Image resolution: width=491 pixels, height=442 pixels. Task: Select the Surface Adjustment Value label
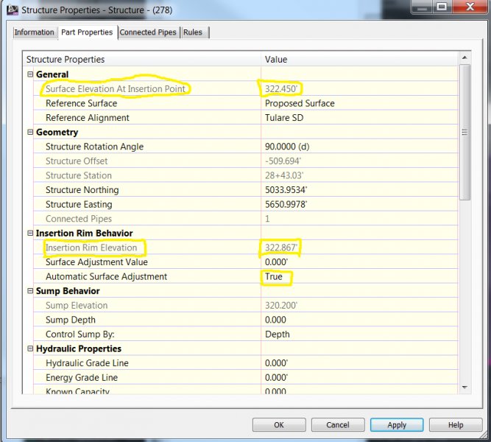[x=96, y=262]
